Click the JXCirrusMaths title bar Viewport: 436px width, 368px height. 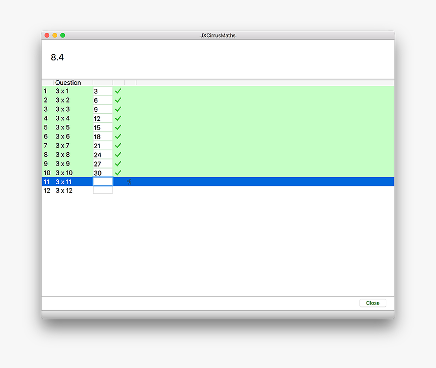218,35
